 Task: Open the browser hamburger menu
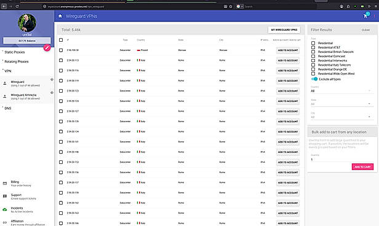click(376, 7)
